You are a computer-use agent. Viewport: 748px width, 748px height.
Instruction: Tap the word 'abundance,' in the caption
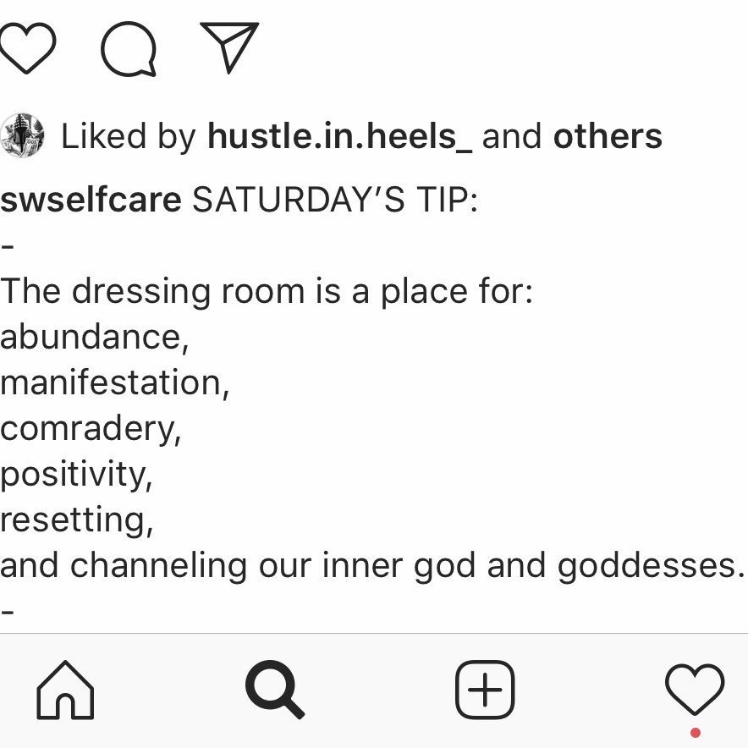[x=95, y=337]
